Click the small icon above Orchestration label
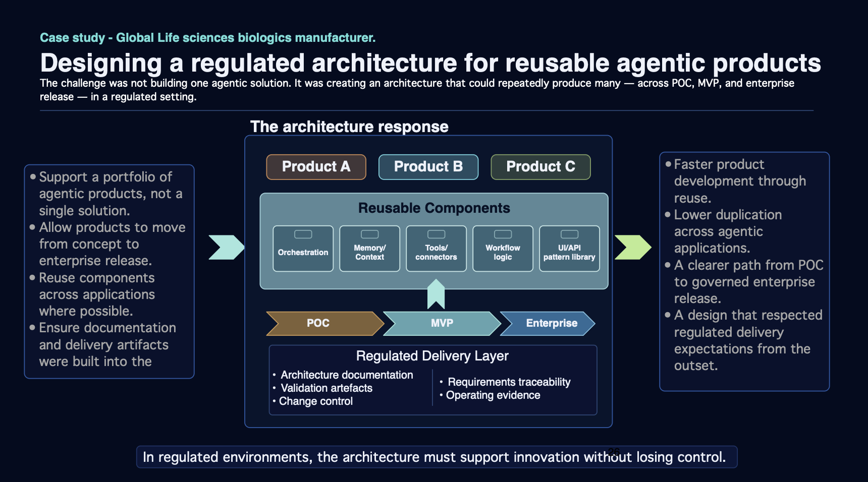The image size is (868, 482). 303,234
